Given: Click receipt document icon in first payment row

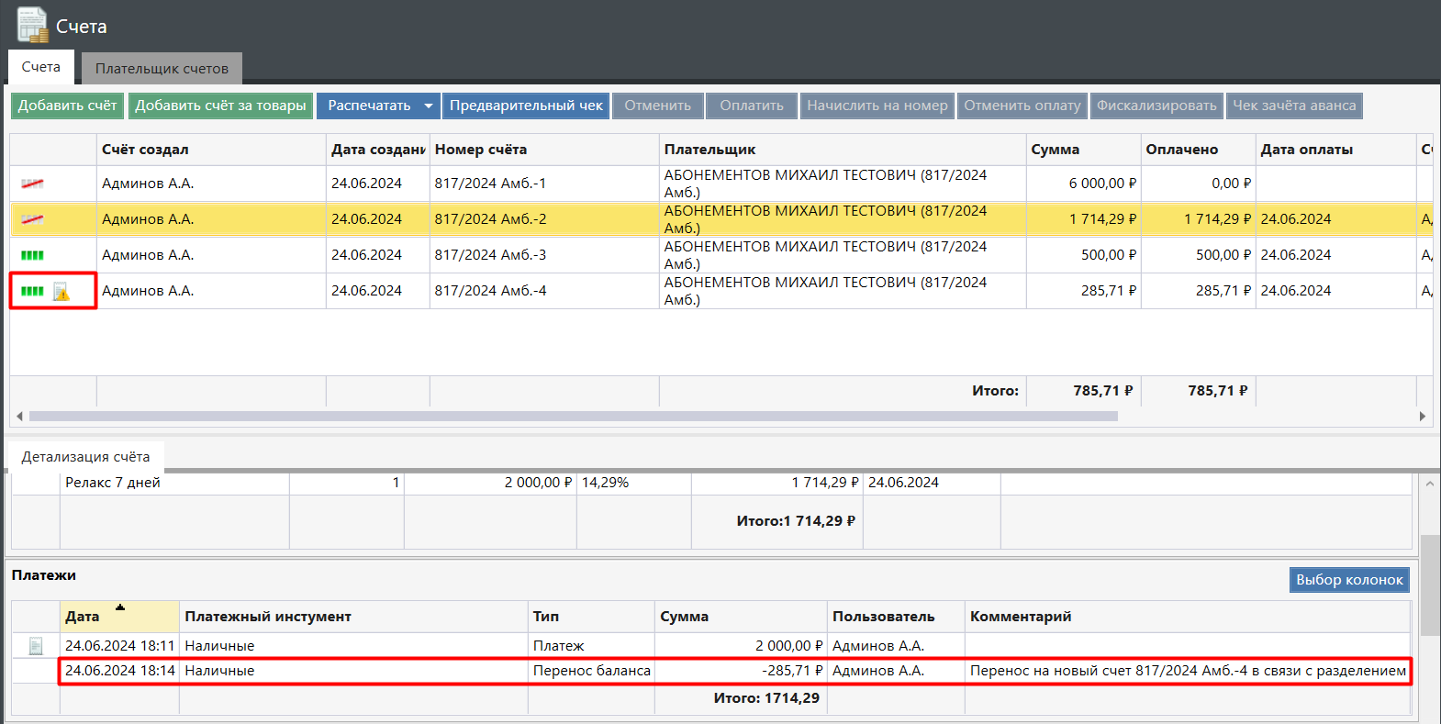Looking at the screenshot, I should (x=36, y=646).
